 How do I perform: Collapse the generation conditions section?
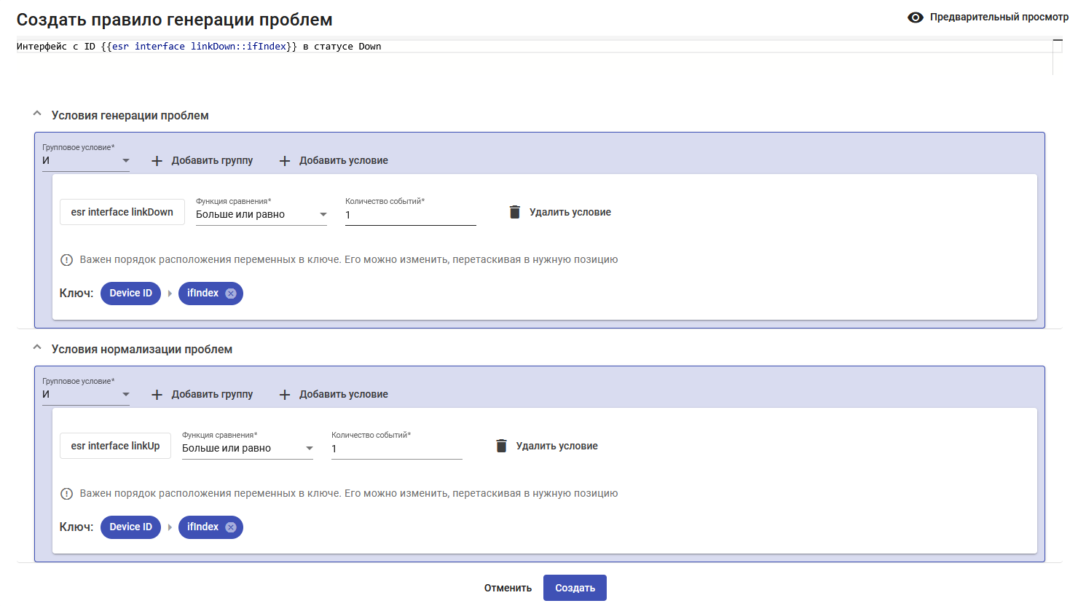(37, 114)
